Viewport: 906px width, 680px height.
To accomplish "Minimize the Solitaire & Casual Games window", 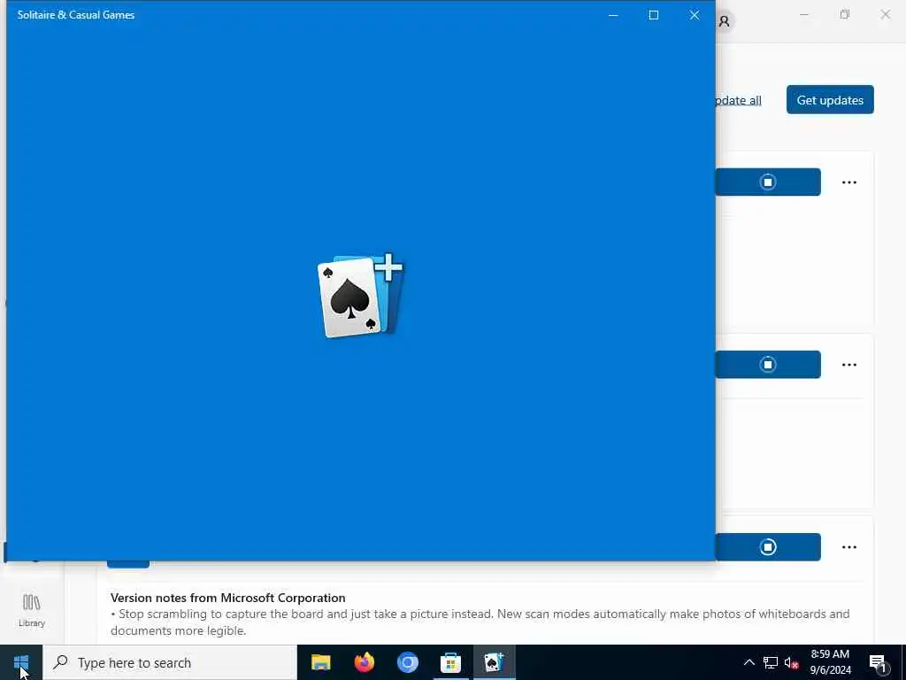I will [613, 15].
